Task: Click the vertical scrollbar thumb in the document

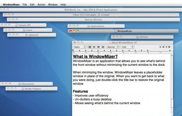Action: (x=172, y=77)
